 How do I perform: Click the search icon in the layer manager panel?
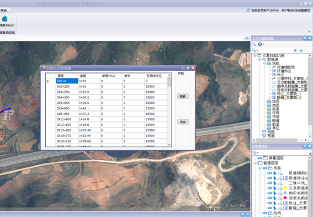click(254, 152)
